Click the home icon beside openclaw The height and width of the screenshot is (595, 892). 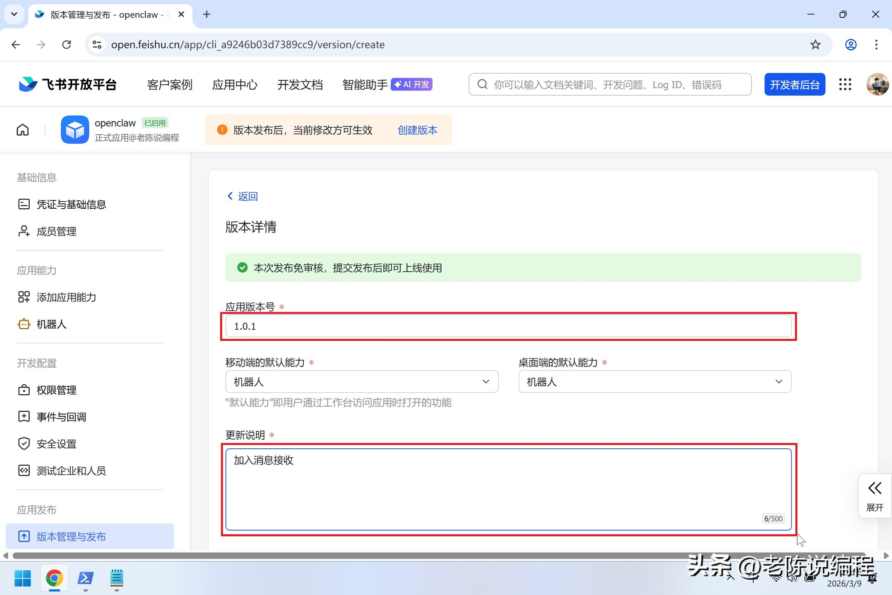(x=23, y=130)
